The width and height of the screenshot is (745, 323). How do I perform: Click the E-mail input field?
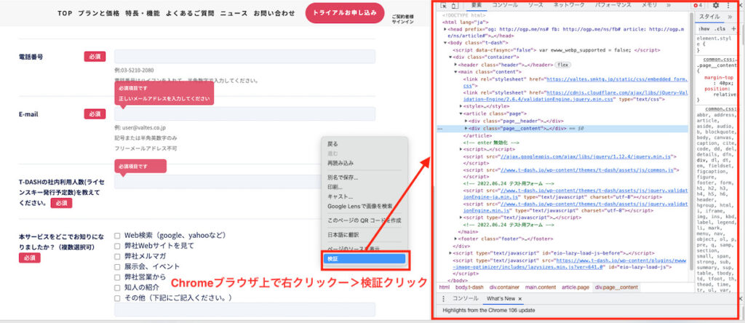(244, 114)
